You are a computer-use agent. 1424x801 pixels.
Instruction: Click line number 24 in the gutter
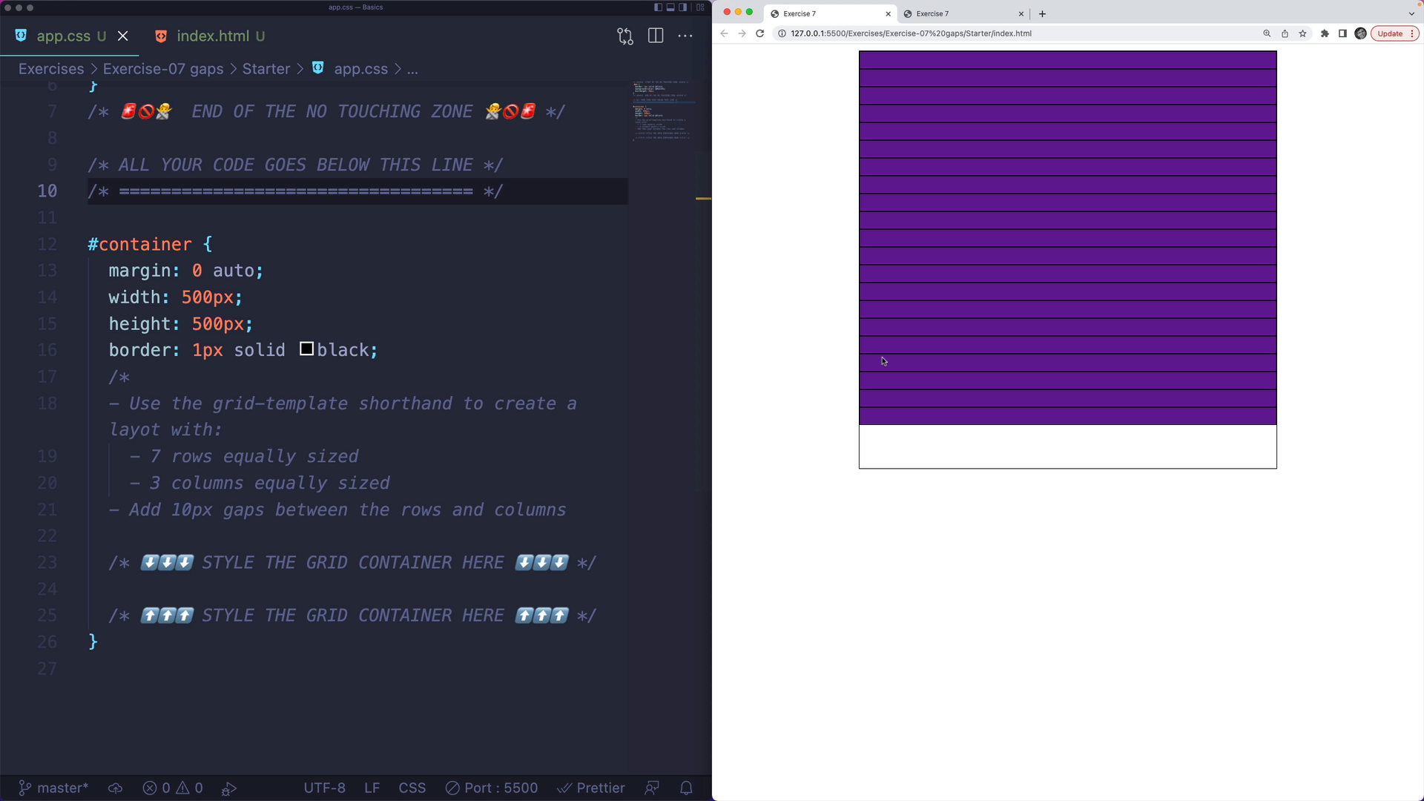pos(47,589)
